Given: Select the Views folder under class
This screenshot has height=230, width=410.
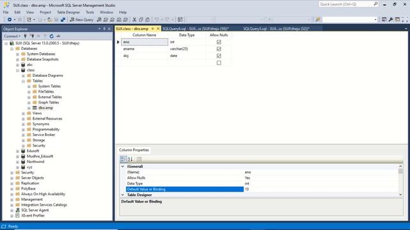Looking at the screenshot, I should tap(37, 113).
